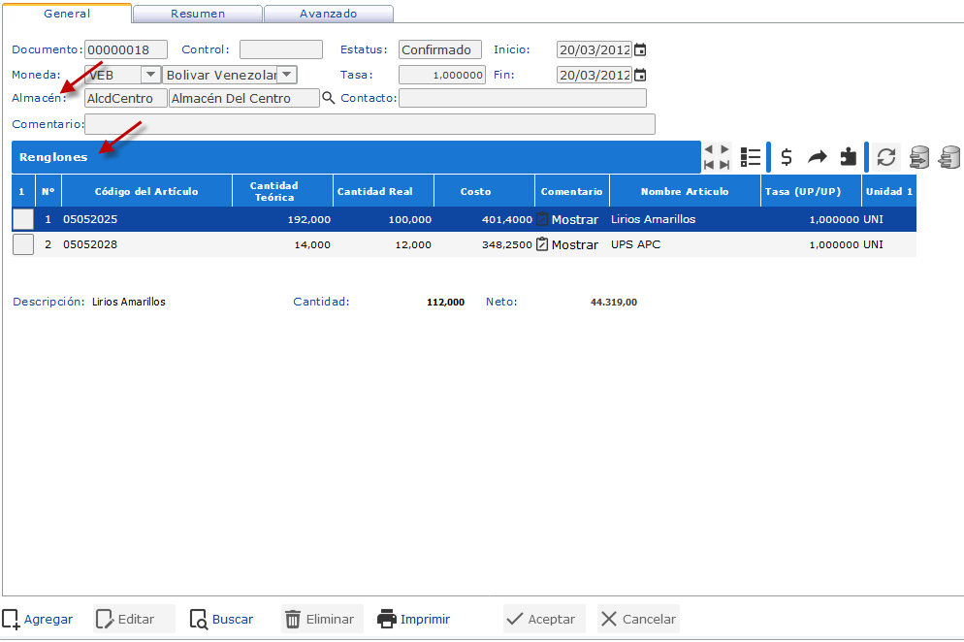Tick the checkbox for row 05052025

(x=22, y=219)
